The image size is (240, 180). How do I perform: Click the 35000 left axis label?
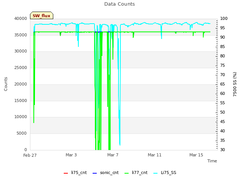pos(21,35)
